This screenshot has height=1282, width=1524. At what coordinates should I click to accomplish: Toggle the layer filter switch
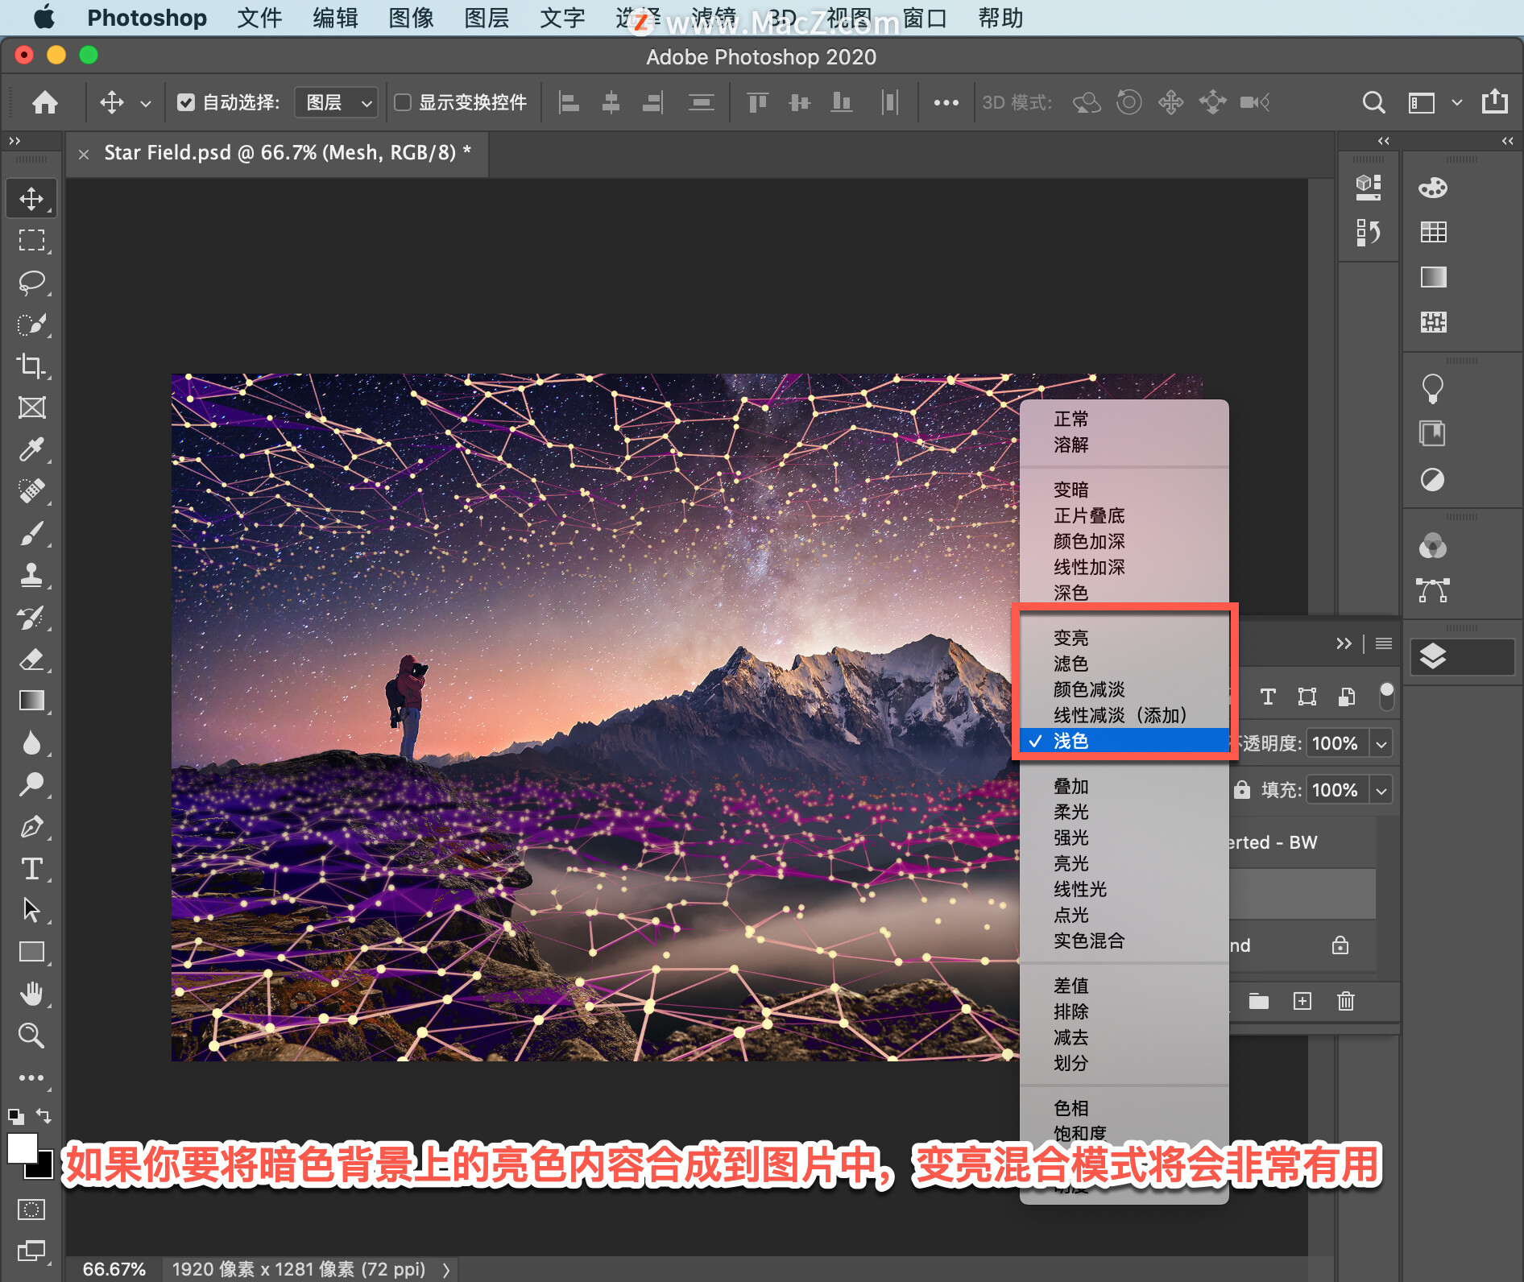pyautogui.click(x=1386, y=697)
